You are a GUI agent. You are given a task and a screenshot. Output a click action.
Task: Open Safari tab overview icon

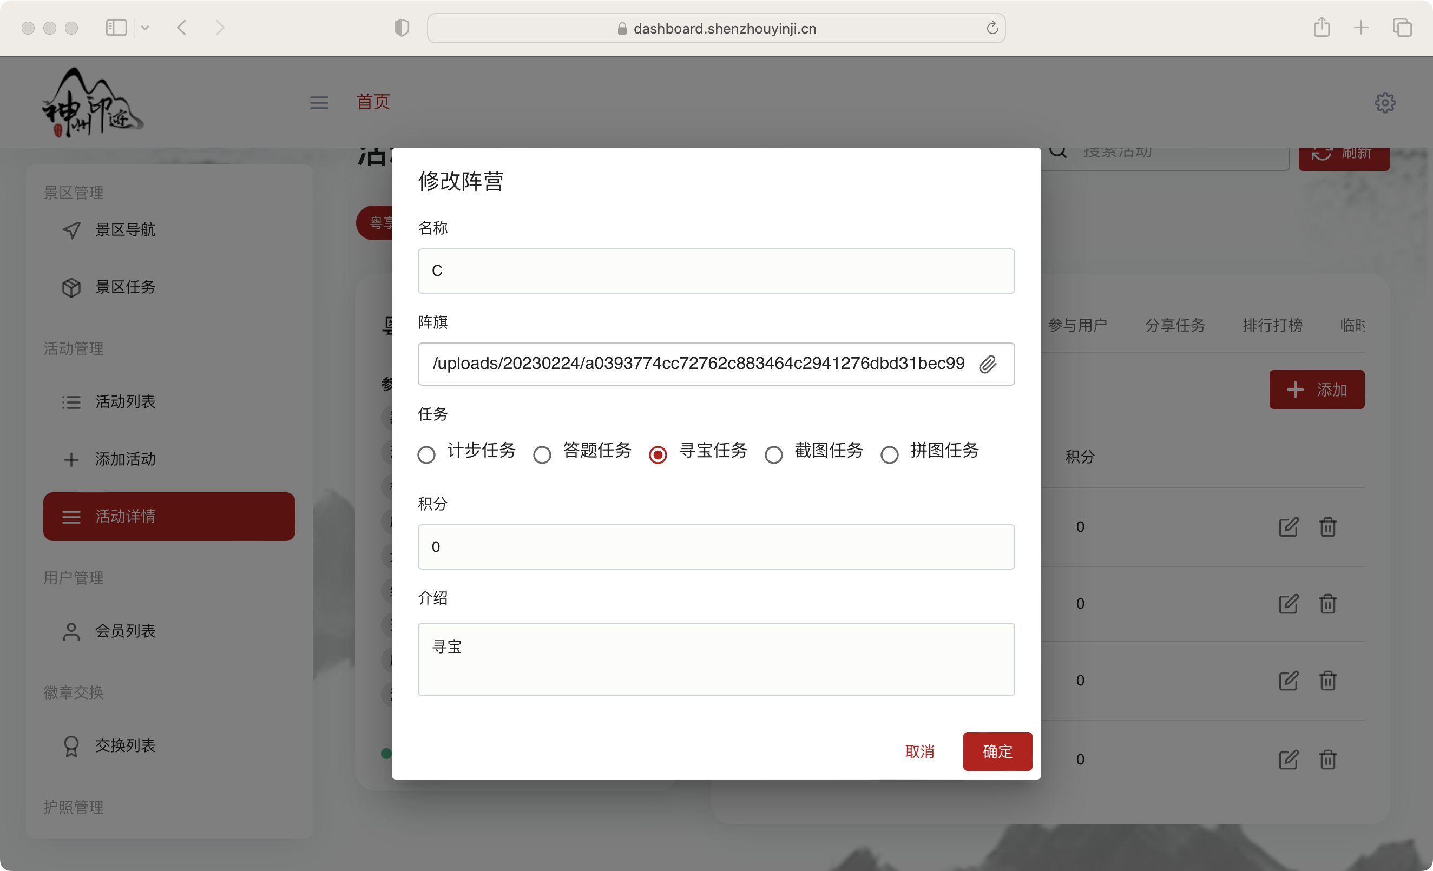[1402, 28]
